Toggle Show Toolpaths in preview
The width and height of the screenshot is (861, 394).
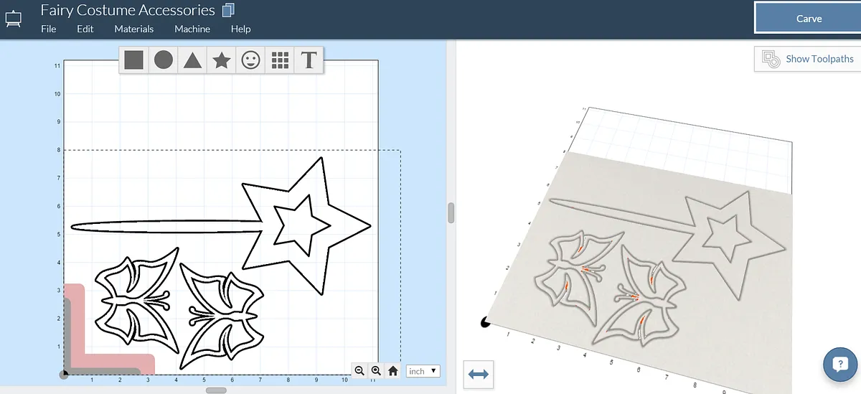click(808, 59)
